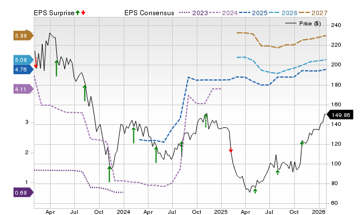Click the 4.76 value tag for 2025
The height and width of the screenshot is (215, 360).
[24, 69]
